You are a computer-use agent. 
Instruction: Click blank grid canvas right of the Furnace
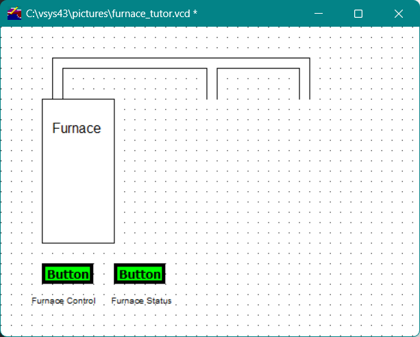coord(260,185)
